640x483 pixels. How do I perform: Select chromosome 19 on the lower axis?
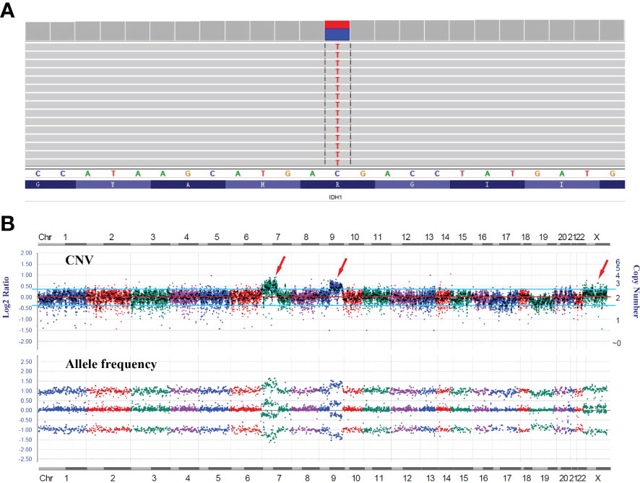(x=545, y=478)
